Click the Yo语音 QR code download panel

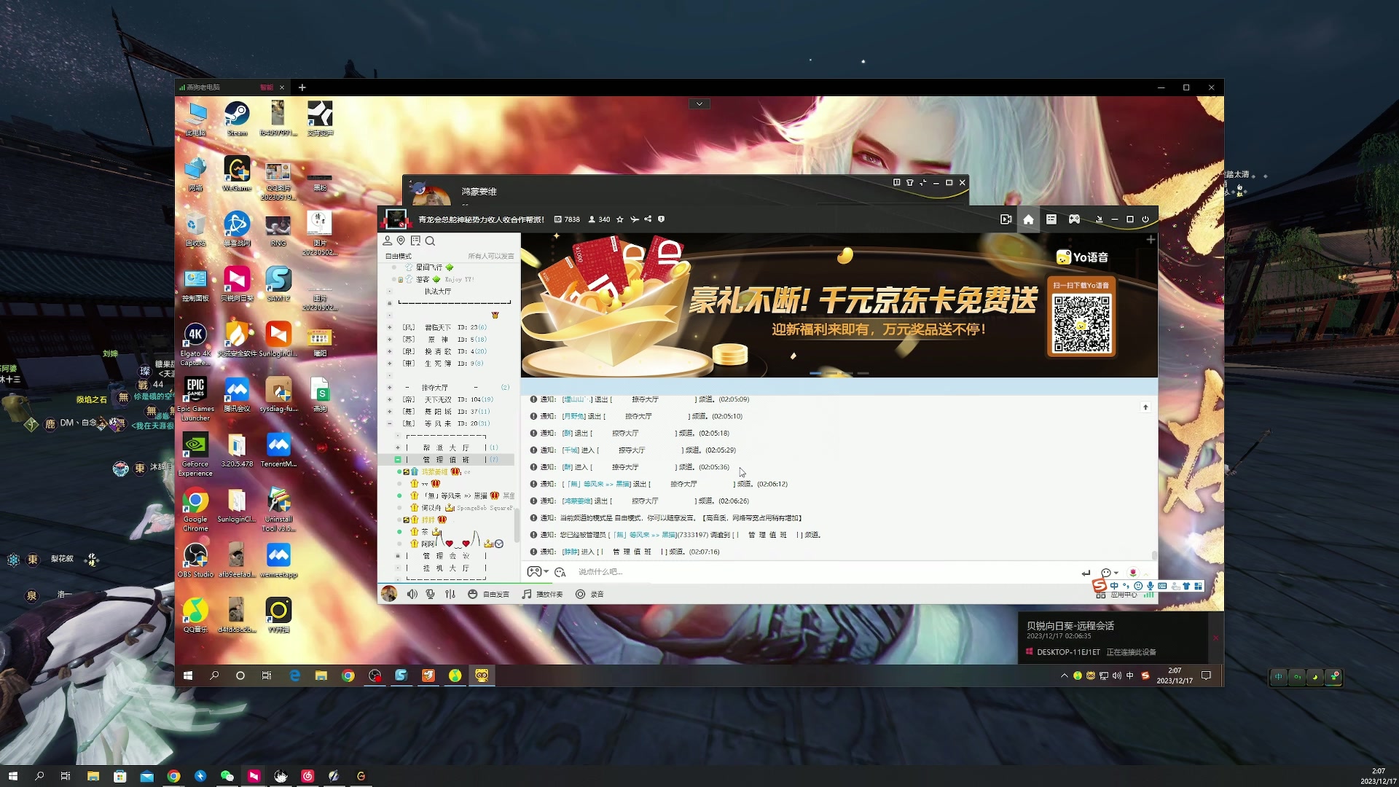tap(1081, 317)
